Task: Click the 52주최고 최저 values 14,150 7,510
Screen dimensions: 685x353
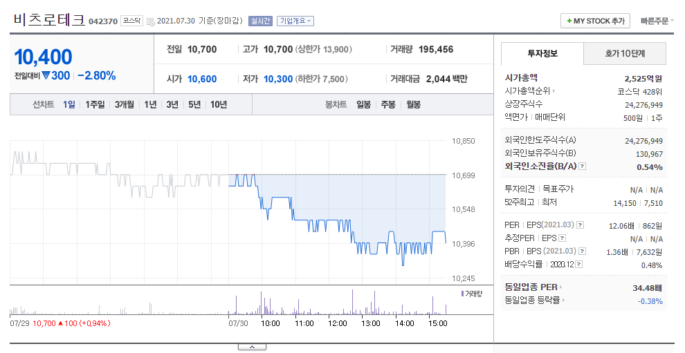Action: pyautogui.click(x=638, y=203)
